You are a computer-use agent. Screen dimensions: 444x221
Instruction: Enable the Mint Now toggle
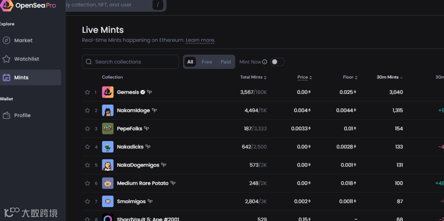[277, 62]
